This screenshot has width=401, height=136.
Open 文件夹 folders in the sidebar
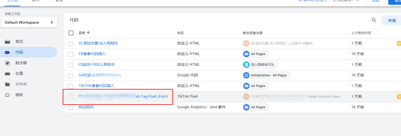coord(21,84)
